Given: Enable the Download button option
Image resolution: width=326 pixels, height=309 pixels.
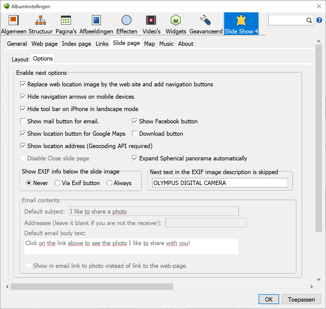Looking at the screenshot, I should [135, 133].
